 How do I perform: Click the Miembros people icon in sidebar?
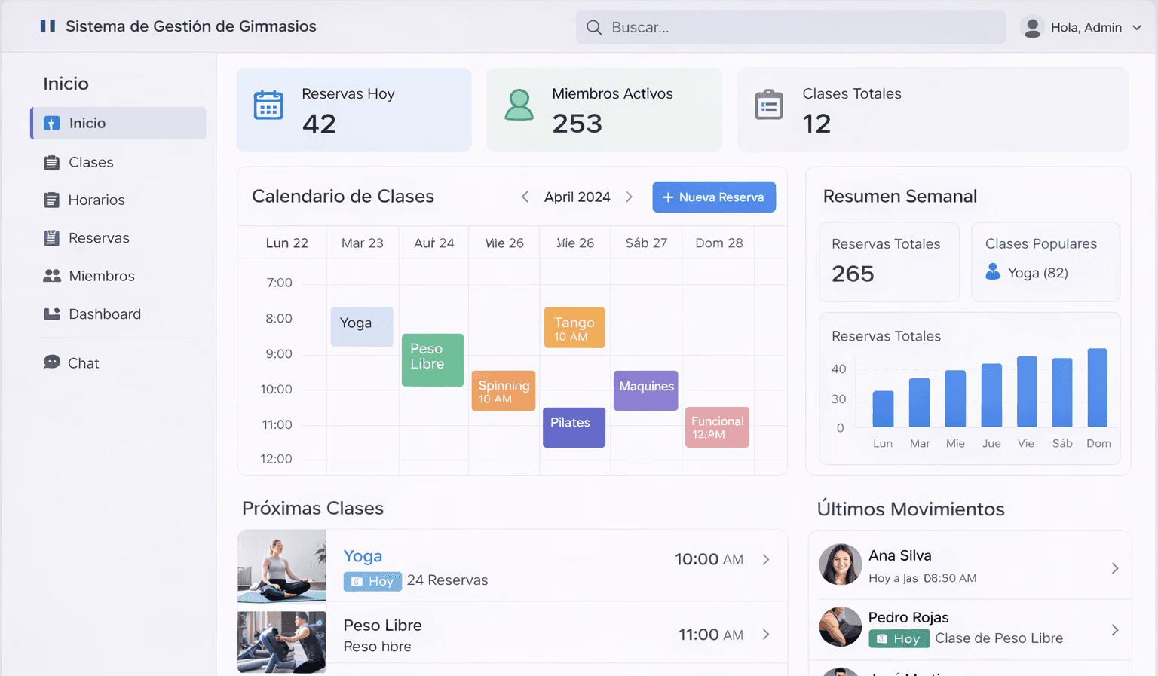(x=52, y=276)
